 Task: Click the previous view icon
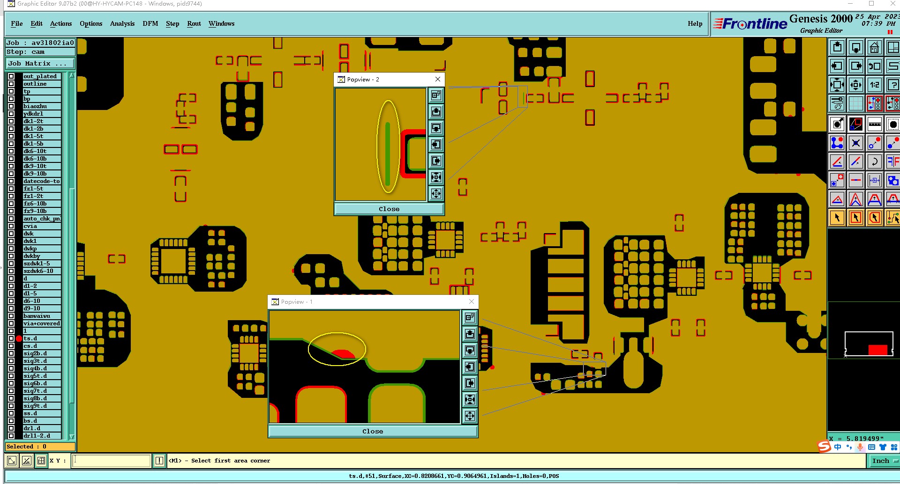pos(875,66)
